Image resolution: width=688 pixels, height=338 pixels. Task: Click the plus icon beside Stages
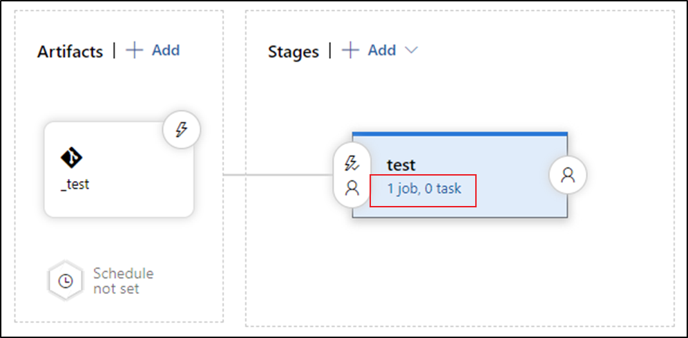click(x=351, y=50)
